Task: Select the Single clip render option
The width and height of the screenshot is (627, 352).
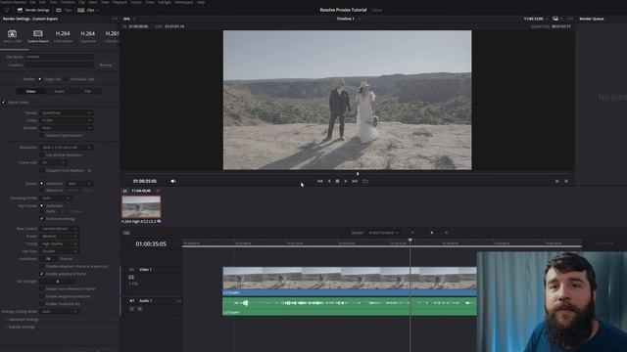Action: coord(39,79)
